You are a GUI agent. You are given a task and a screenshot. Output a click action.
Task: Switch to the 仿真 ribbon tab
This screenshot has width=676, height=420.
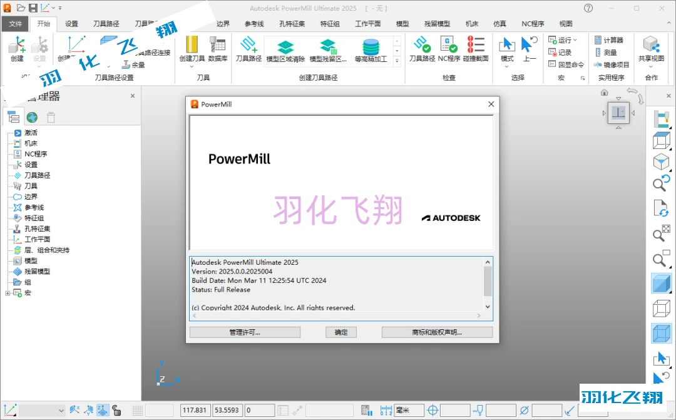499,24
